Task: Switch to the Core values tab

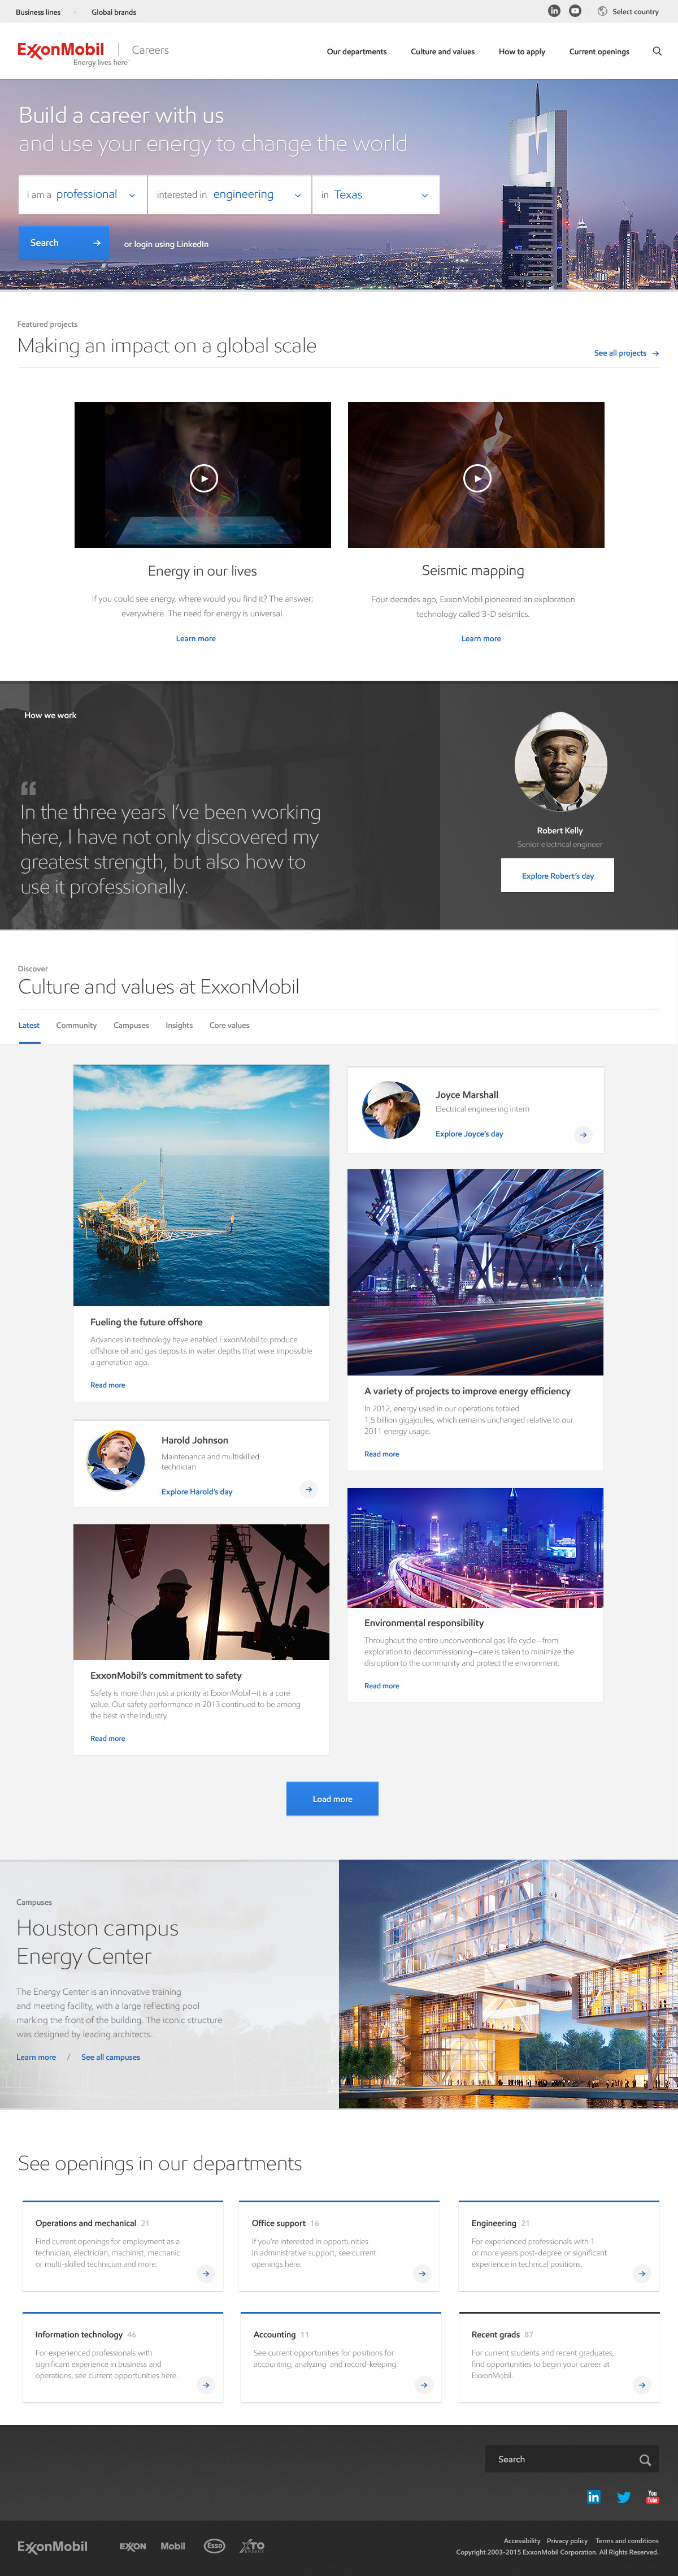Action: coord(229,1025)
